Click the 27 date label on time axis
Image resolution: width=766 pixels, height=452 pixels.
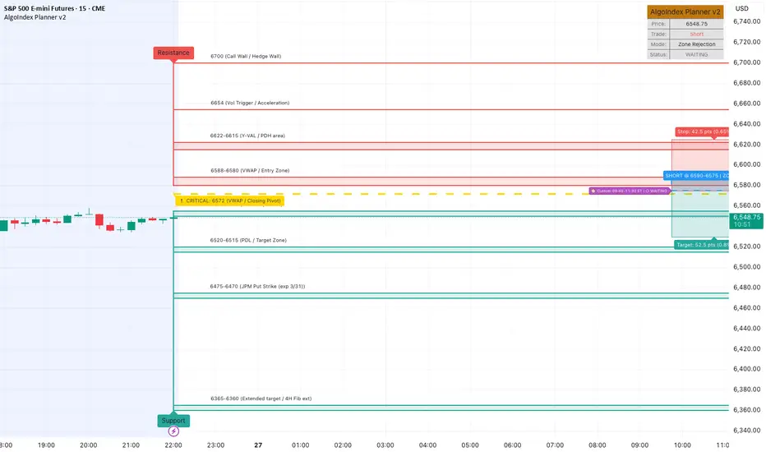point(258,445)
